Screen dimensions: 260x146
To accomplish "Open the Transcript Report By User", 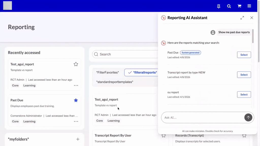I will pos(113,135).
